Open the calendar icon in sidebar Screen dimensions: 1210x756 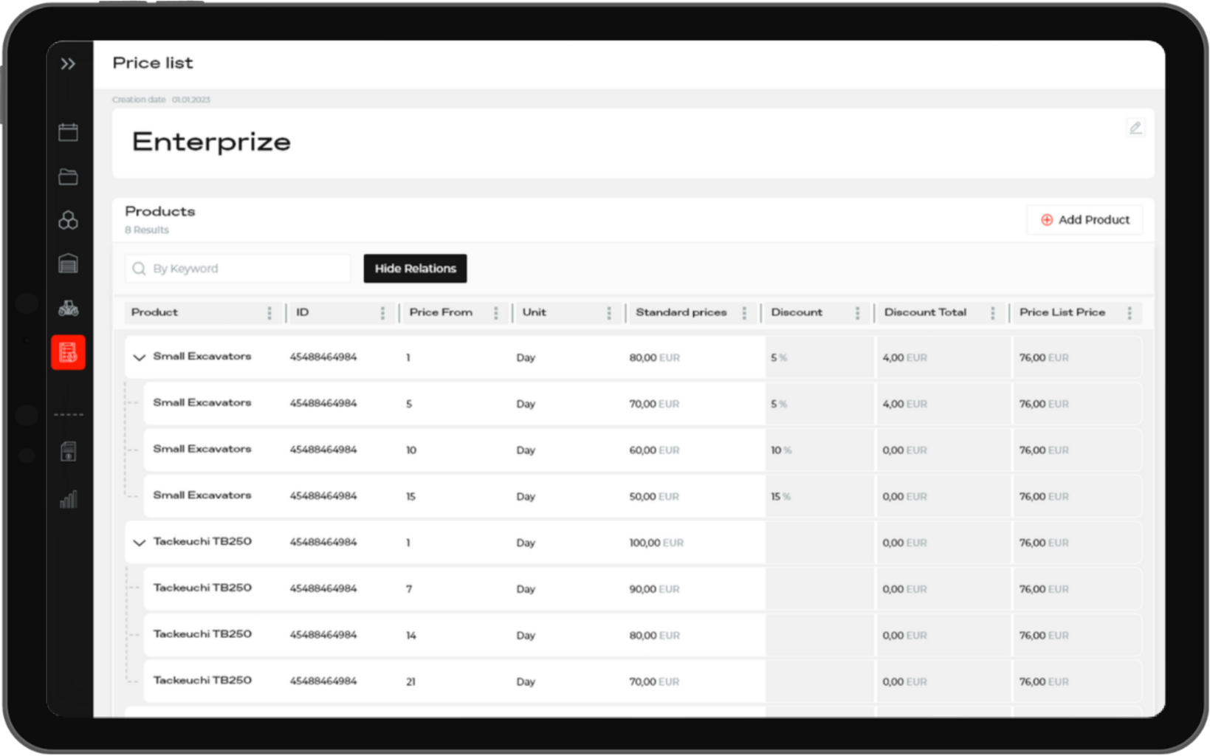click(68, 132)
